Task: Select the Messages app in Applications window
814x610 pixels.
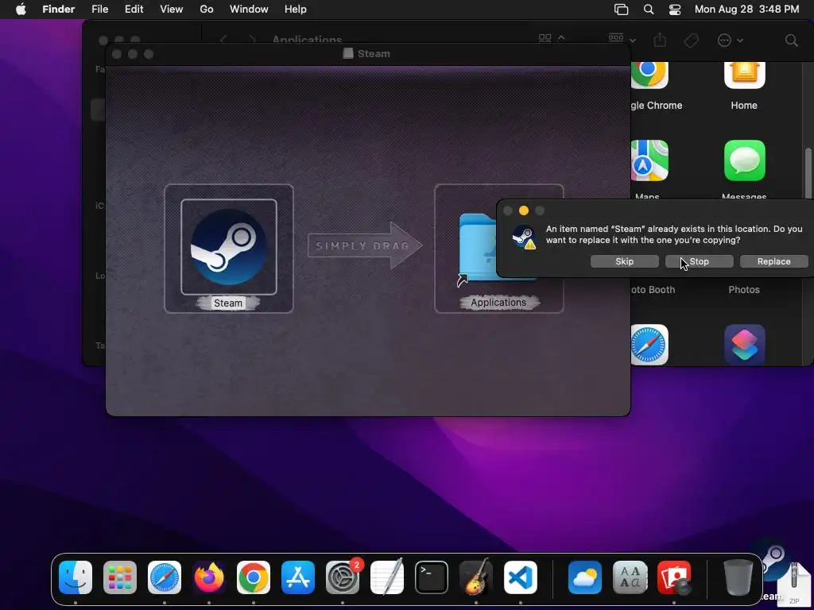Action: point(744,160)
